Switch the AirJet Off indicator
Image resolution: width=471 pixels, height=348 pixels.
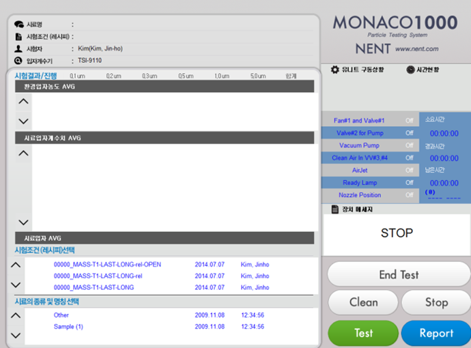click(x=409, y=171)
